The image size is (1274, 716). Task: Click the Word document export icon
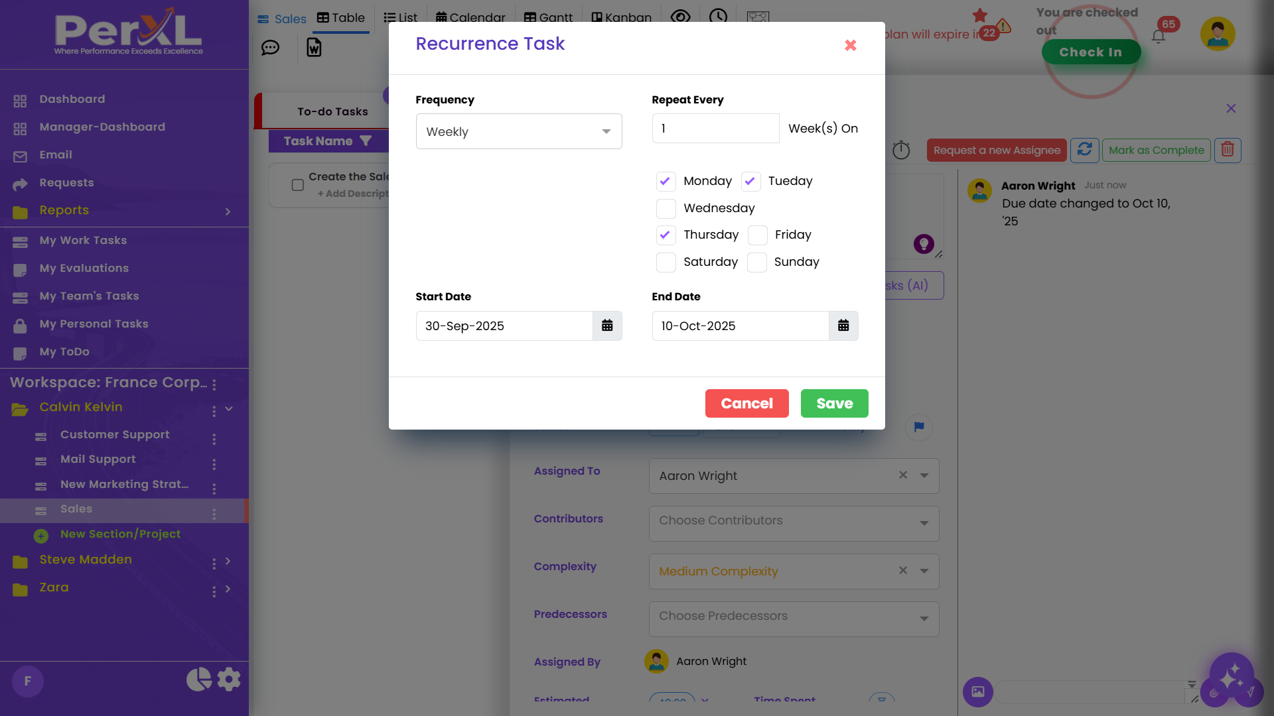pyautogui.click(x=314, y=48)
